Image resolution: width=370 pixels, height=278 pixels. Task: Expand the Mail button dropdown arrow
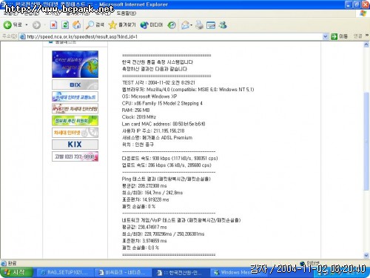(x=192, y=25)
